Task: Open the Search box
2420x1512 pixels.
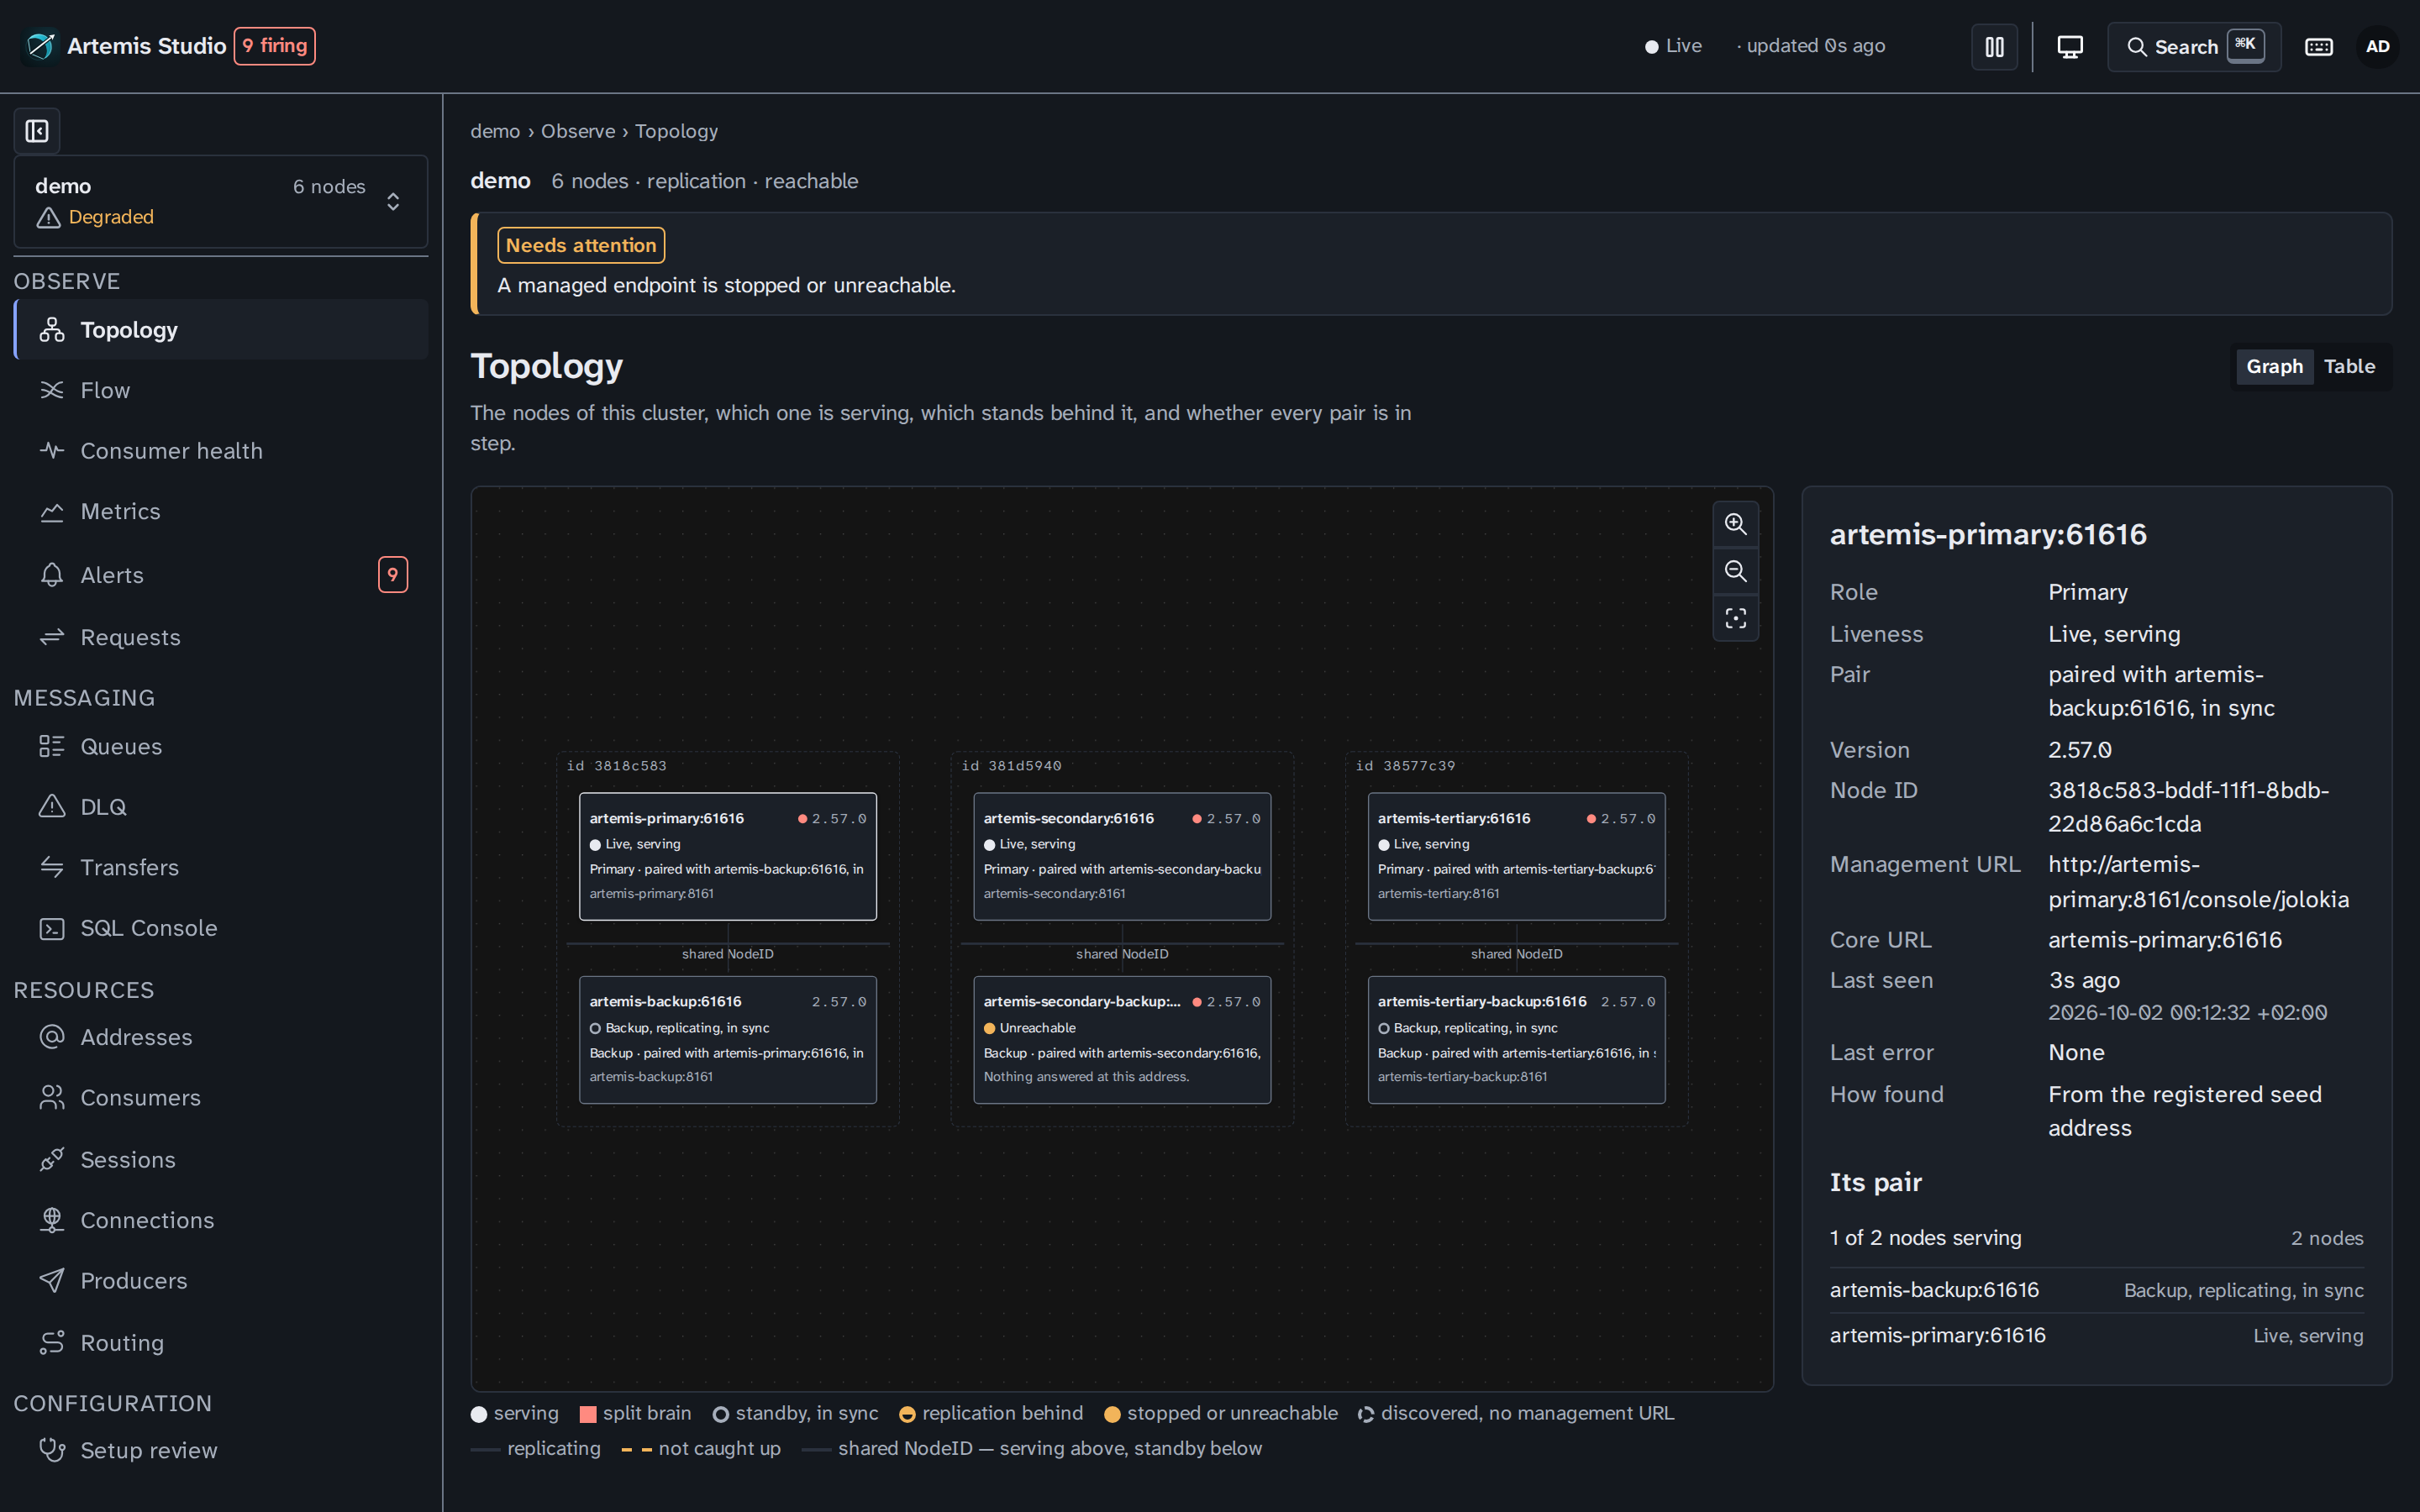Action: coord(2194,46)
